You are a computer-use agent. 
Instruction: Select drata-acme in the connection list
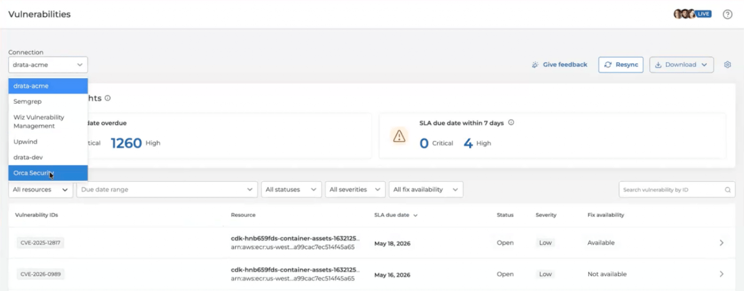point(48,86)
